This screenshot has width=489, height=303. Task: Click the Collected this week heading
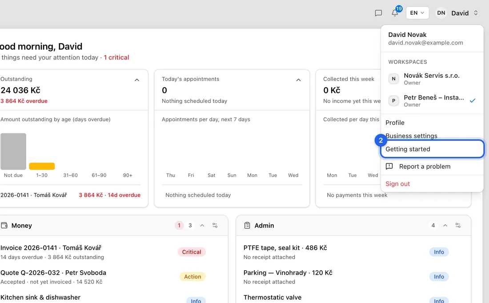[349, 79]
